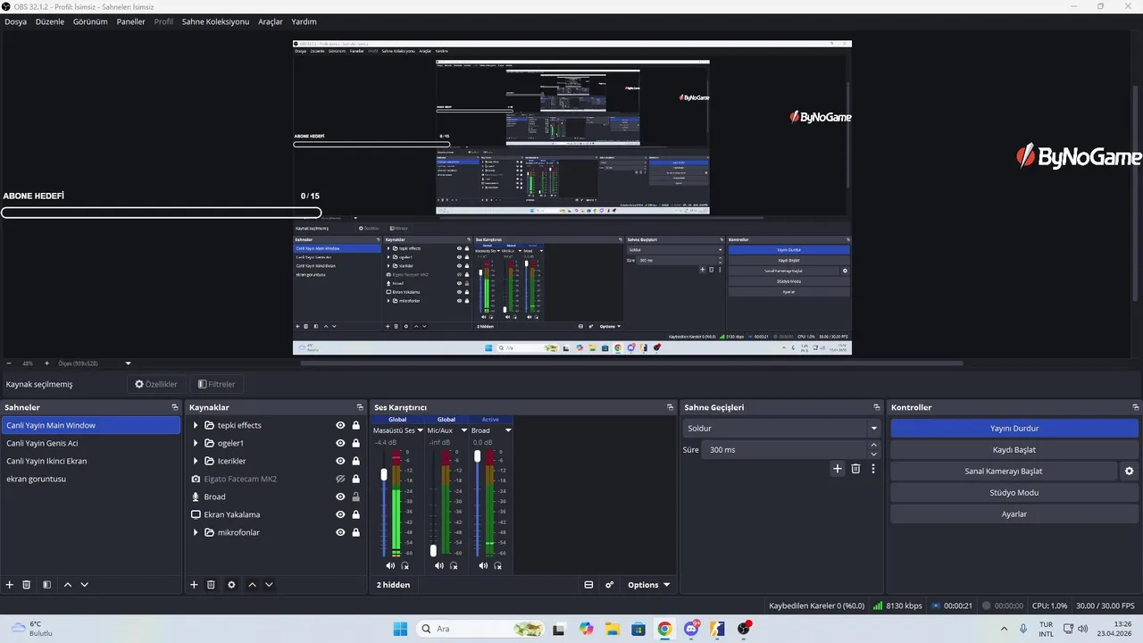Screen dimensions: 1143x643
Task: Adjust the Broad volume fader
Action: click(x=478, y=455)
